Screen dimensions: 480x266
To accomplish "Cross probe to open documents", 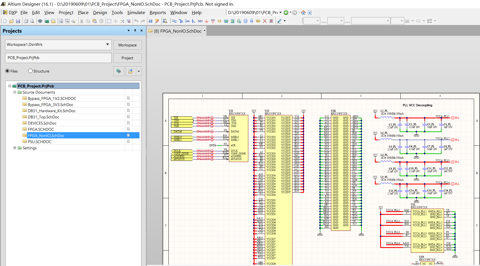I will pyautogui.click(x=157, y=21).
